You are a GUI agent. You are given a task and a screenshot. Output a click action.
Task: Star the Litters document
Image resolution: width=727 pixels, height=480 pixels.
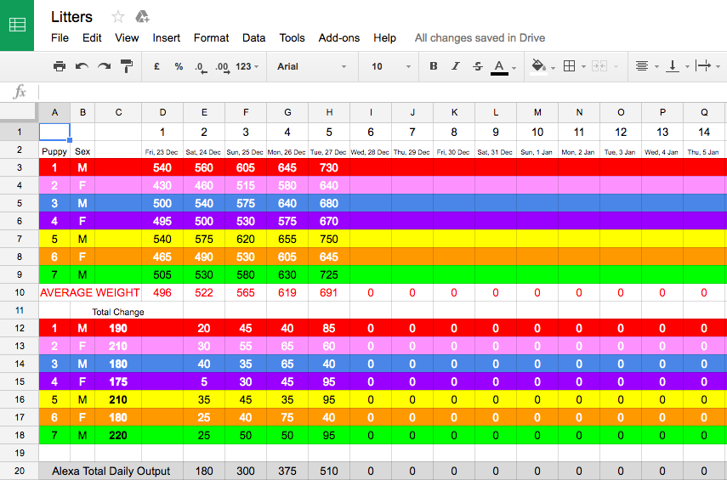[x=118, y=17]
